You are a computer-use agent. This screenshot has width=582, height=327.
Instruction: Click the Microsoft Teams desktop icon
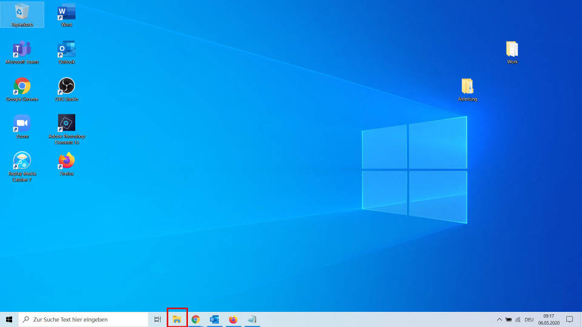point(22,50)
